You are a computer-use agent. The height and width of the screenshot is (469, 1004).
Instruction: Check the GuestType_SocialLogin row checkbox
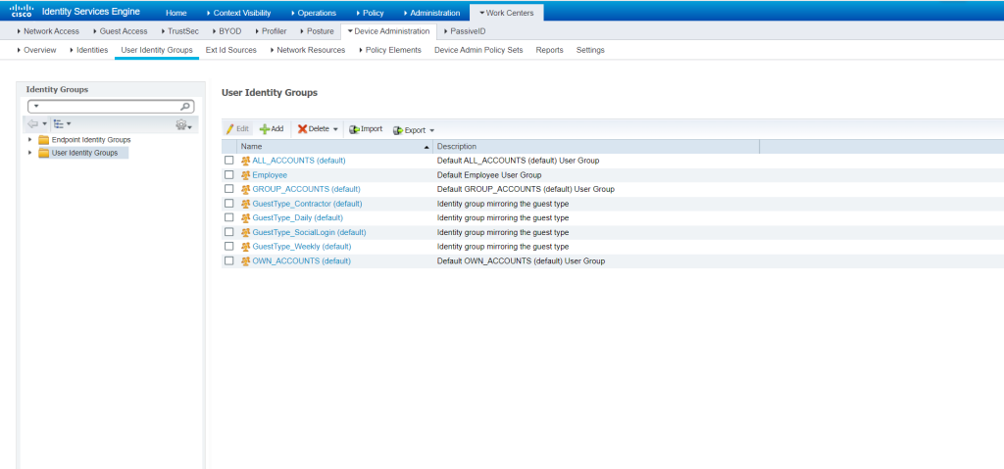coord(228,232)
